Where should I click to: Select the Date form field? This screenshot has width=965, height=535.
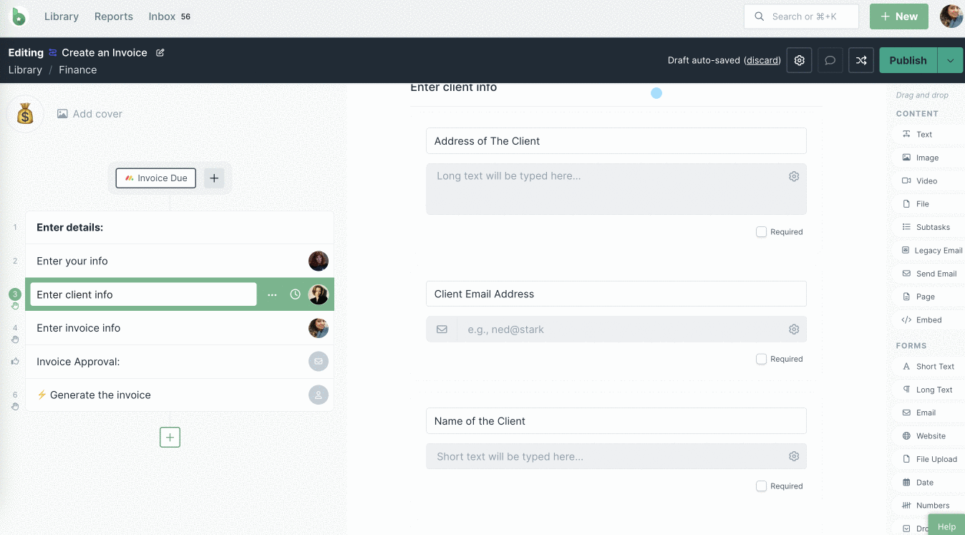[x=923, y=482]
